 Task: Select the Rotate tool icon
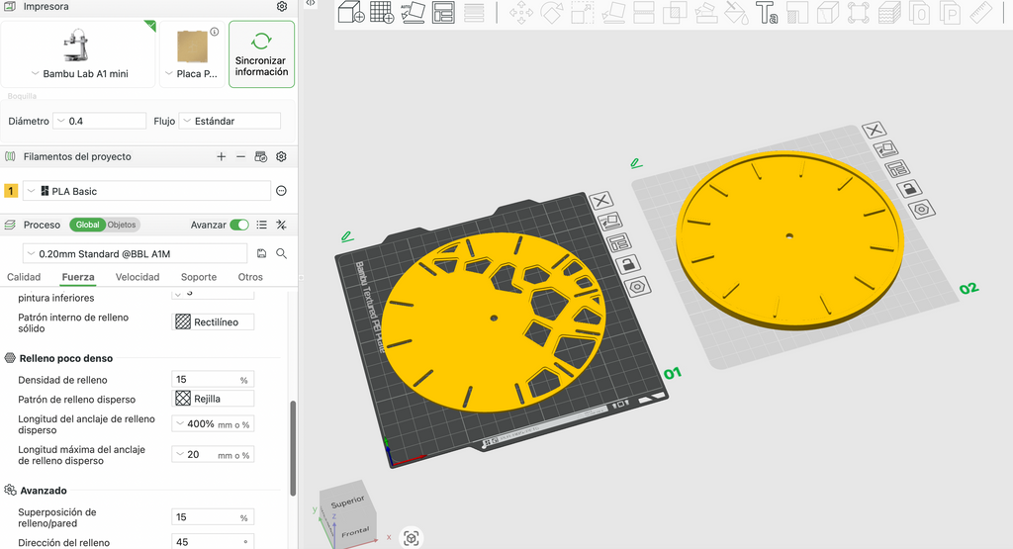click(552, 13)
